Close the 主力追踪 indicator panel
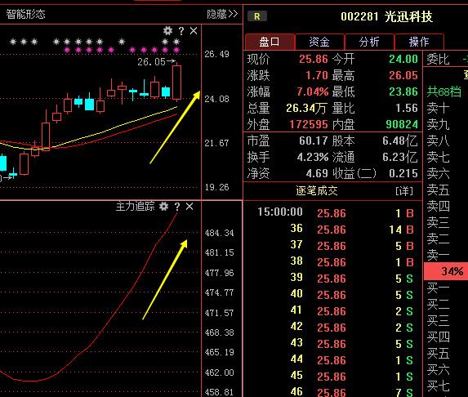468x397 pixels. tap(189, 207)
